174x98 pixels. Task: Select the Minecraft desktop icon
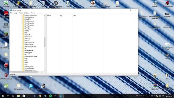(6, 35)
